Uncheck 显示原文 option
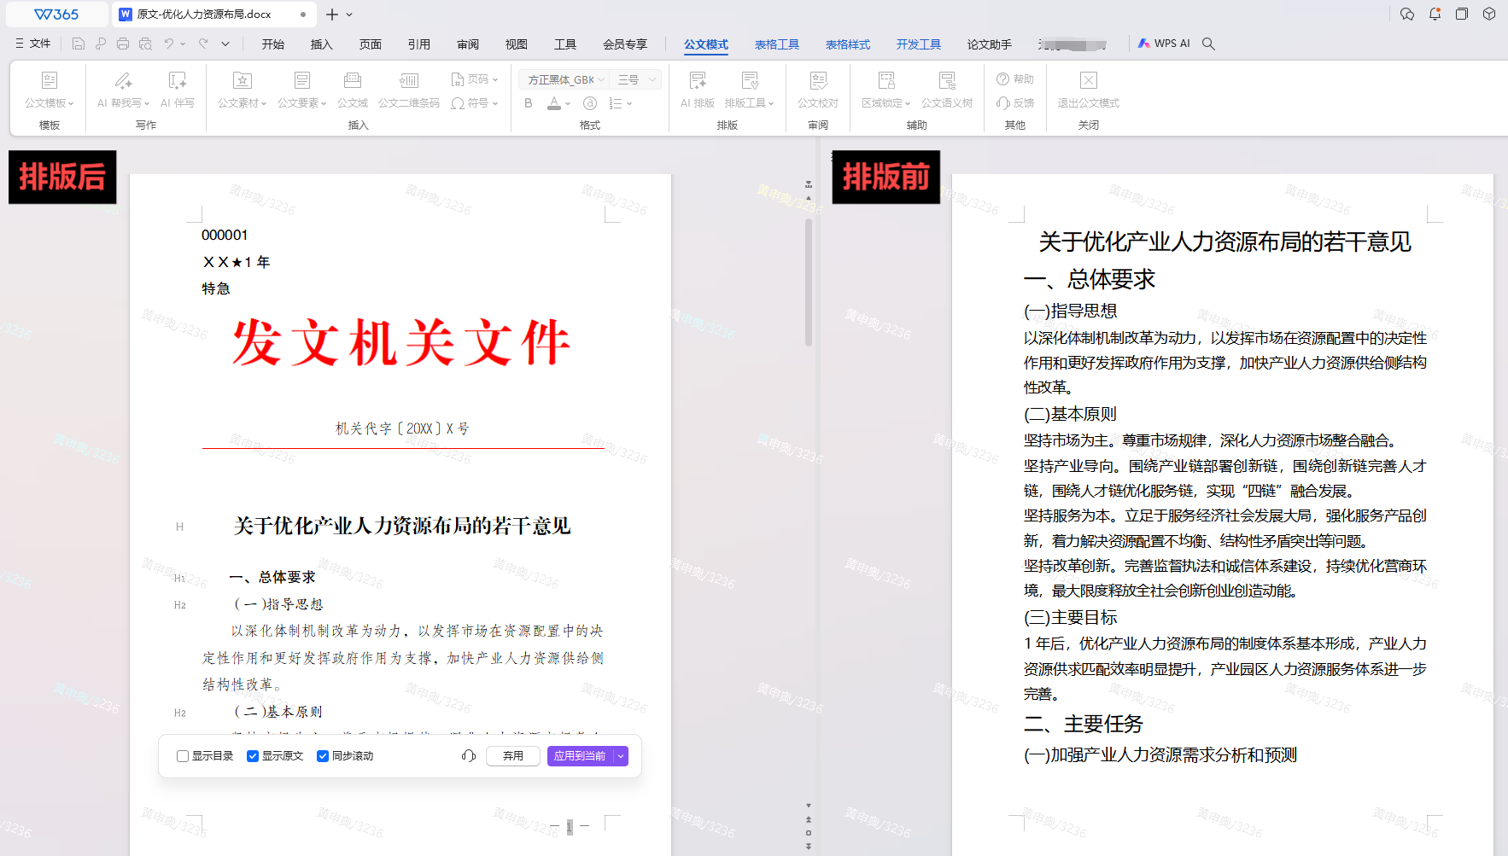The height and width of the screenshot is (856, 1508). (253, 755)
